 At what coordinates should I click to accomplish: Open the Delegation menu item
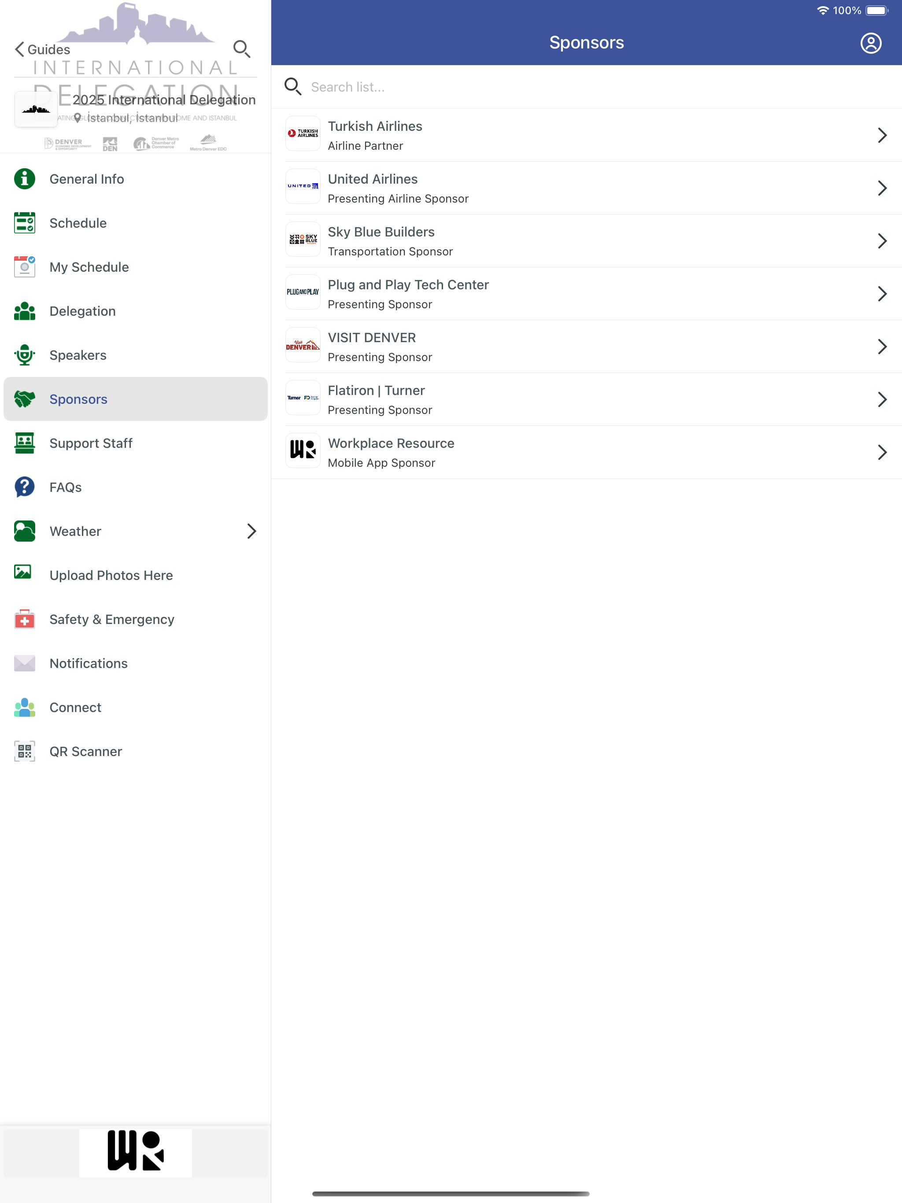tap(136, 311)
